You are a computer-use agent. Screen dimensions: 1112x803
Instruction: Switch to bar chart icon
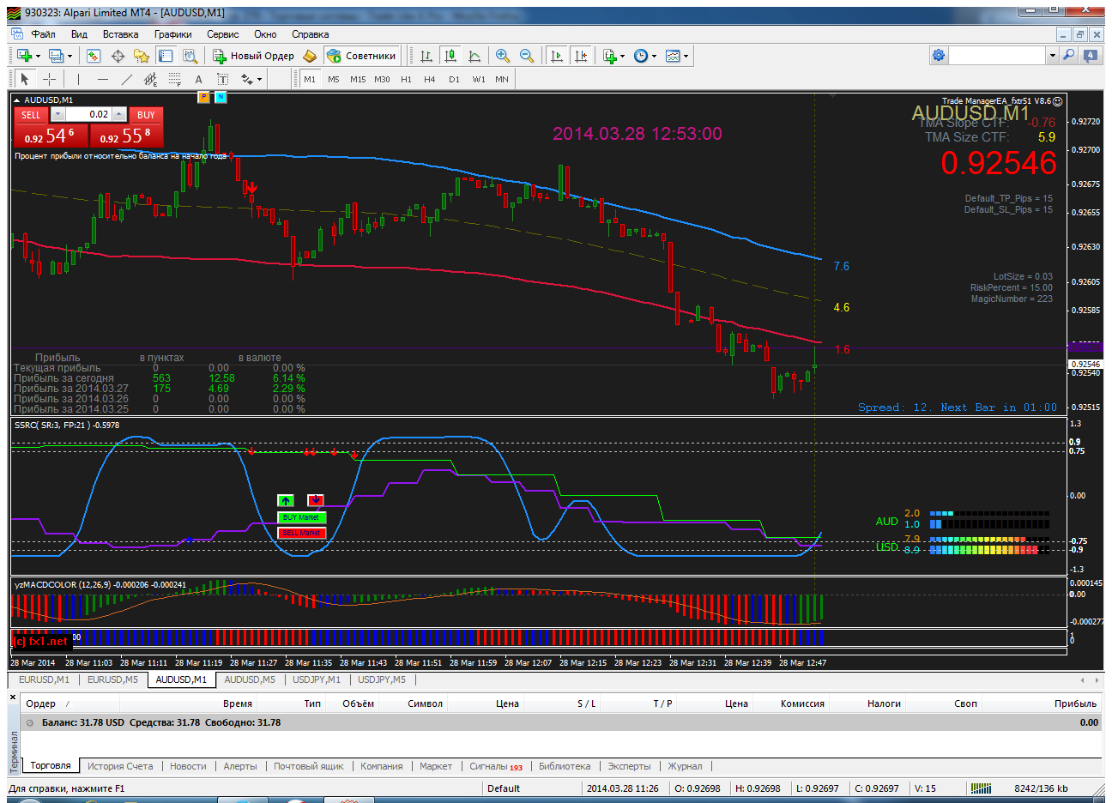tap(426, 56)
